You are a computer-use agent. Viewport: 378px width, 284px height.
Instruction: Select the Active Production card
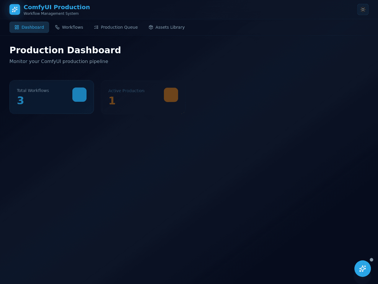tap(143, 97)
